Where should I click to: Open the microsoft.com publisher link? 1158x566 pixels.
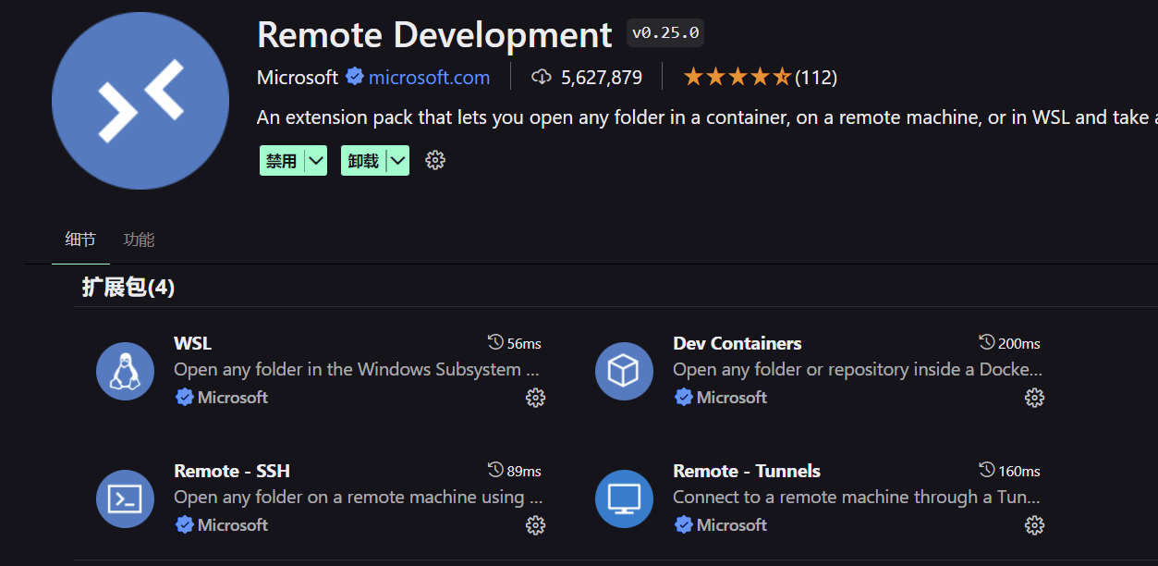(x=429, y=78)
